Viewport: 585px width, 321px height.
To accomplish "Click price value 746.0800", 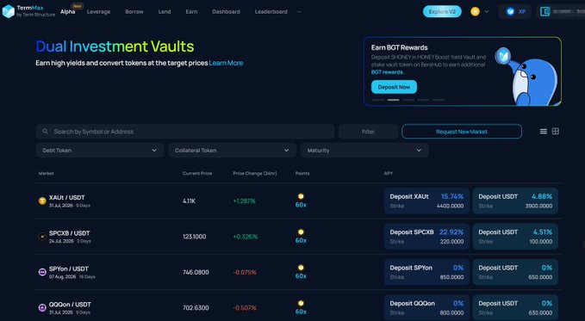I will coord(196,272).
